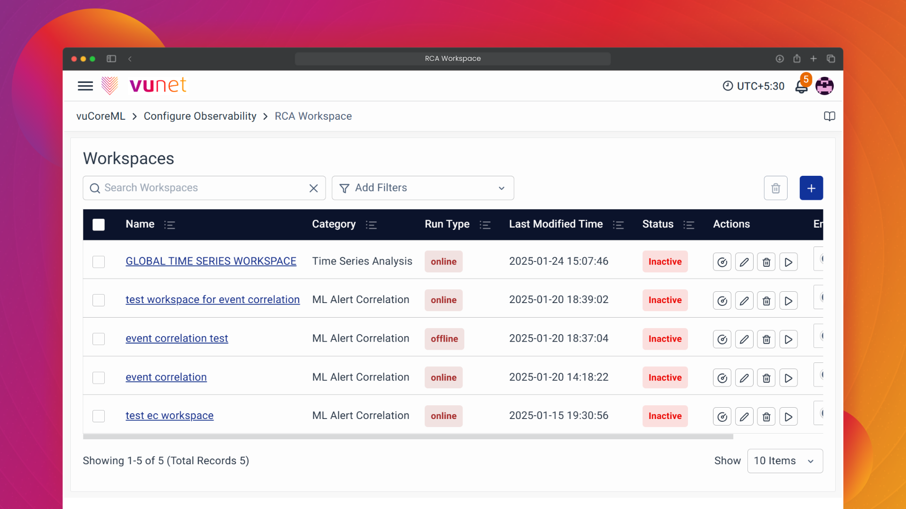Open the test workspace for event correlation link
The image size is (906, 509).
pos(212,300)
